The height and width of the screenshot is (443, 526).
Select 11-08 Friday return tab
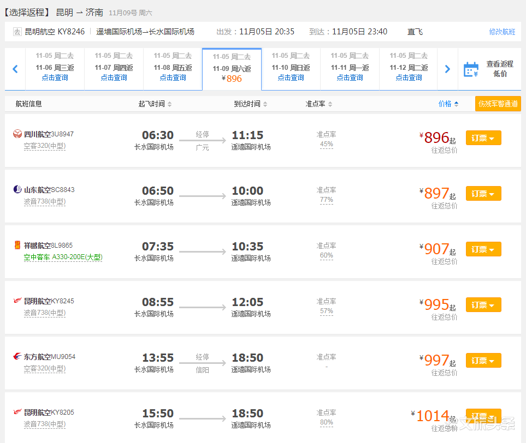pyautogui.click(x=173, y=69)
